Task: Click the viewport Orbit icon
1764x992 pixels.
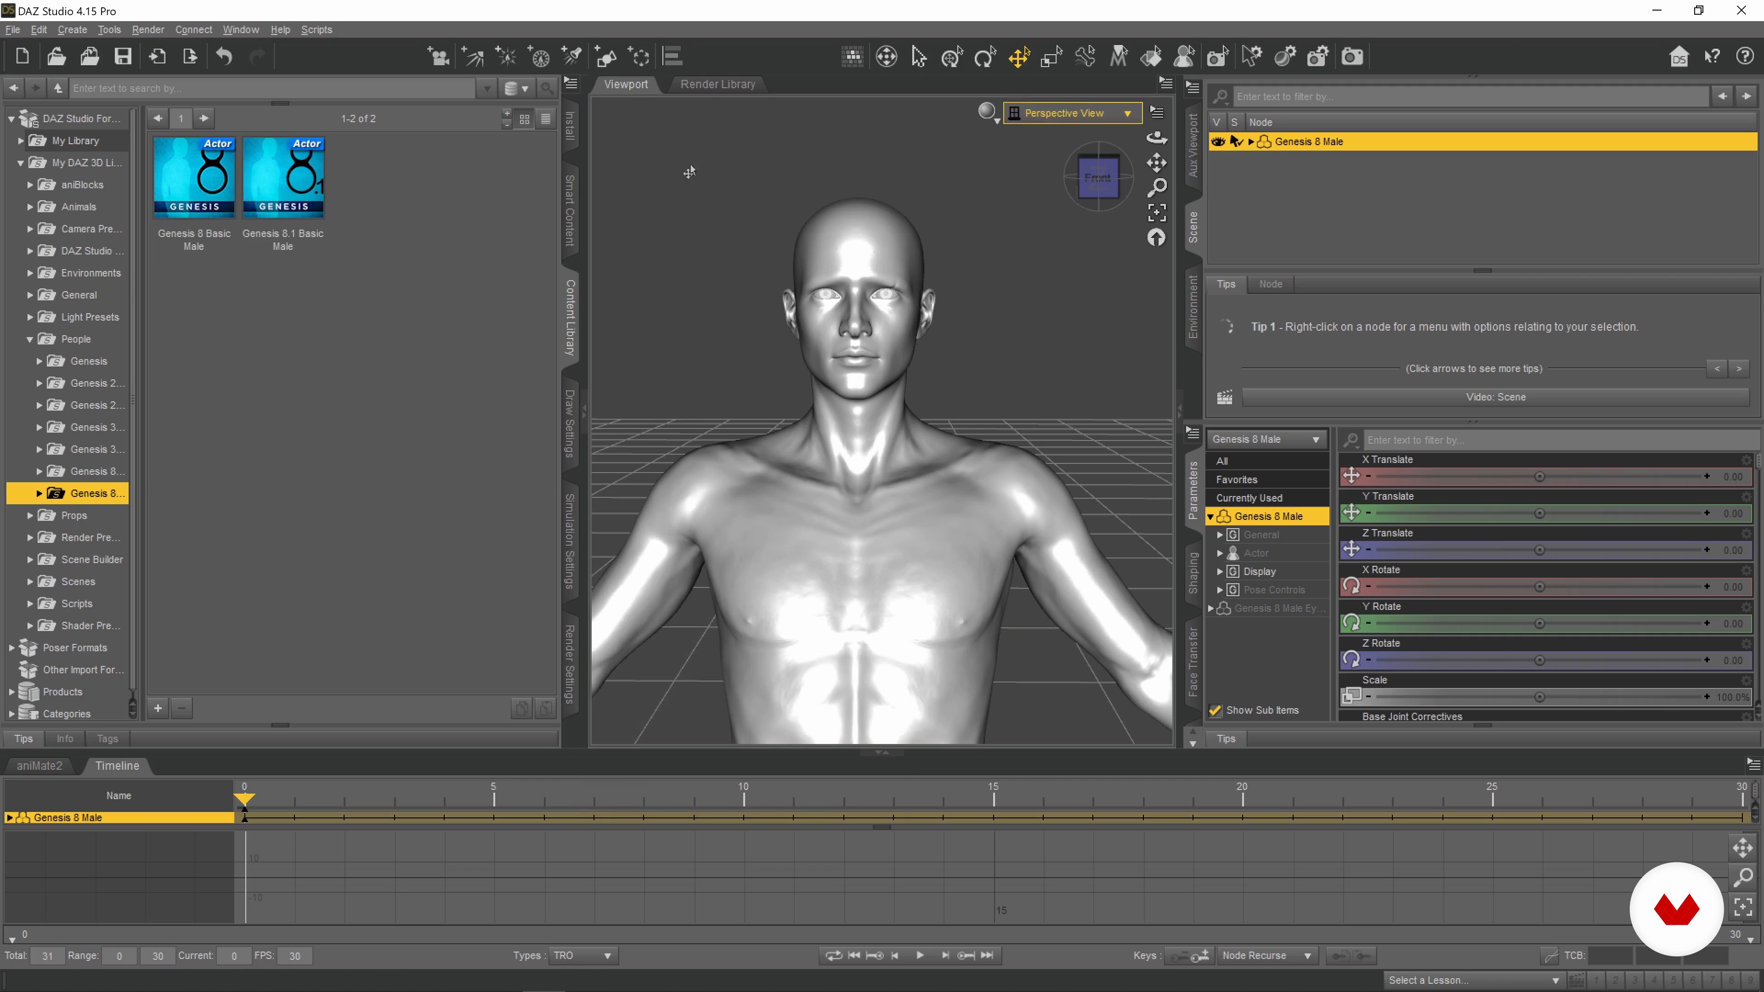Action: click(1157, 138)
